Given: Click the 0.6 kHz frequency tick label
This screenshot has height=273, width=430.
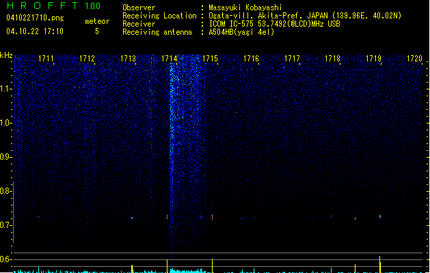Looking at the screenshot, I should pos(5,259).
